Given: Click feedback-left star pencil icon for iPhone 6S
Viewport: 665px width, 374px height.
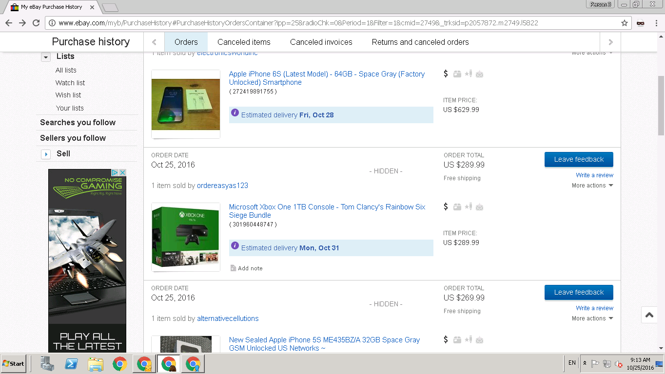Looking at the screenshot, I should coord(469,74).
